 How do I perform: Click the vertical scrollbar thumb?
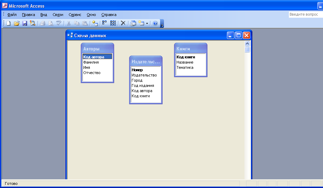tap(247, 49)
